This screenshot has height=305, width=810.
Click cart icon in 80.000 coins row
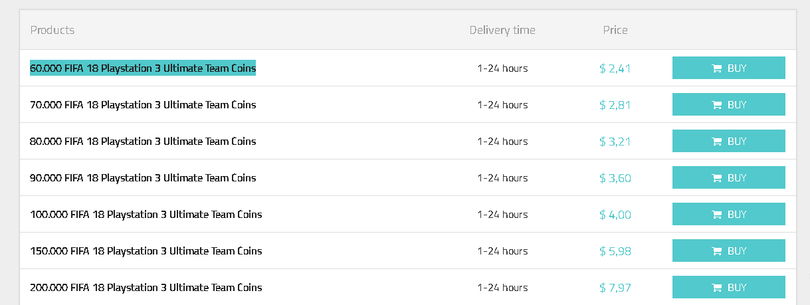(717, 142)
